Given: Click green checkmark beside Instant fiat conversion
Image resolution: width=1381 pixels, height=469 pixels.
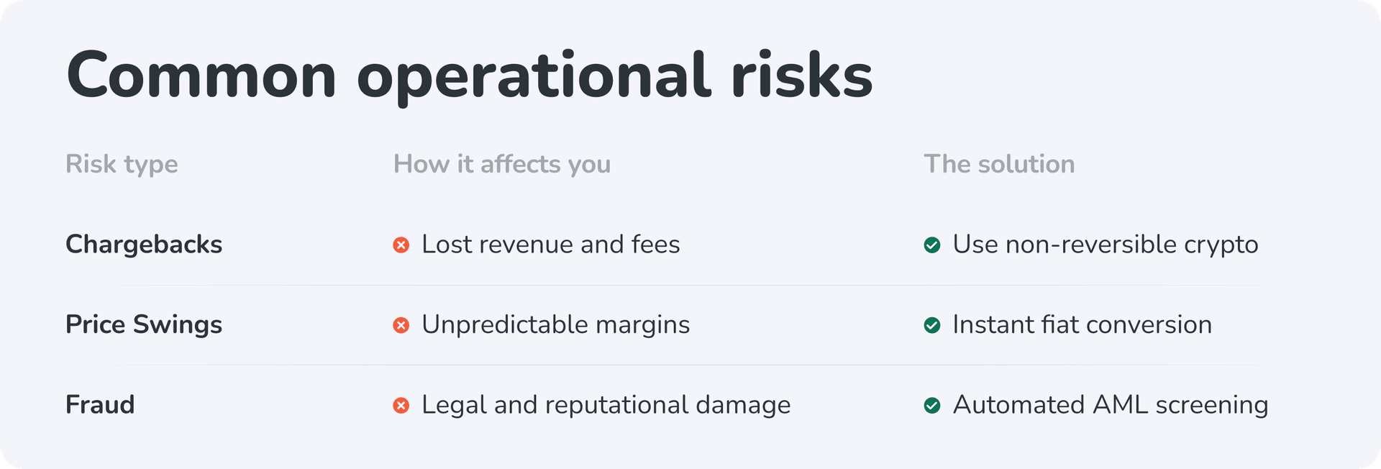Looking at the screenshot, I should tap(931, 325).
